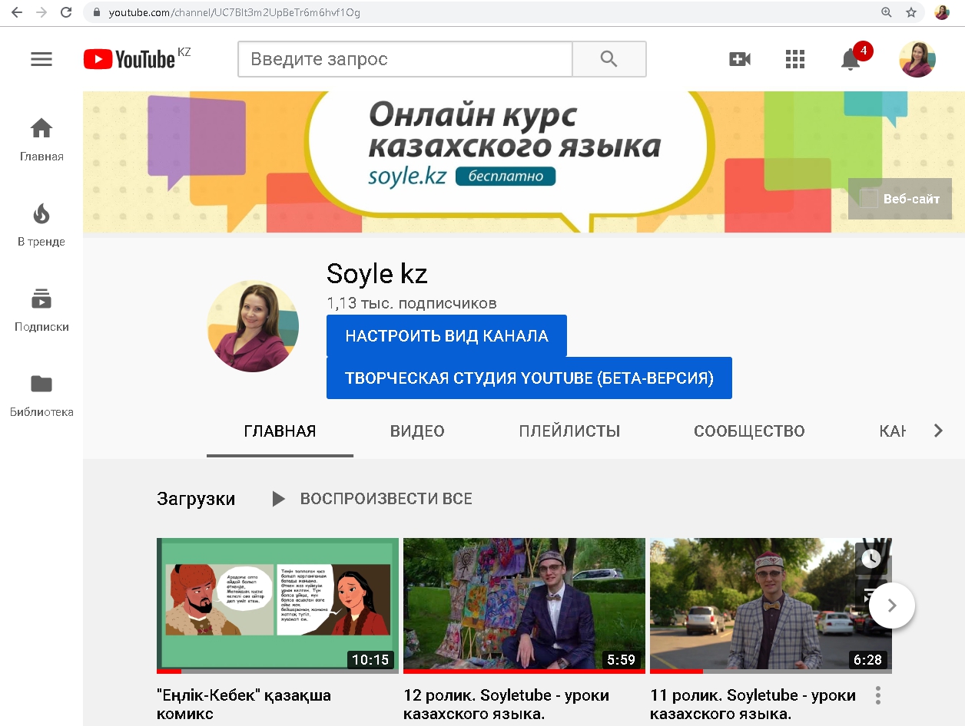Open the create video camera icon

coord(740,59)
